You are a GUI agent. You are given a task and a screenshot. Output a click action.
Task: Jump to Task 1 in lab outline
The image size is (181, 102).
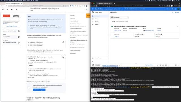76,24
